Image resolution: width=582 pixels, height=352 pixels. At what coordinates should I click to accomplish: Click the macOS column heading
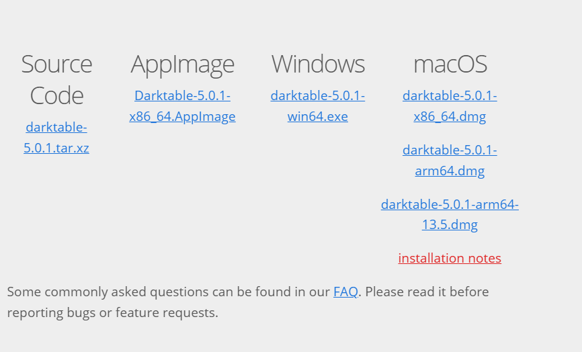(450, 64)
